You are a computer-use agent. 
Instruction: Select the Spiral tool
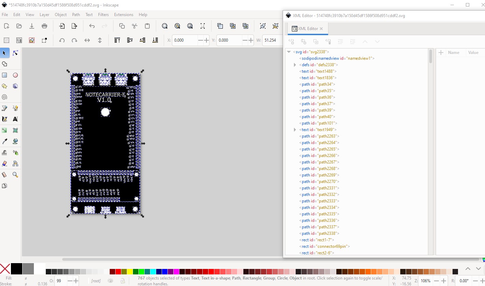click(4, 97)
